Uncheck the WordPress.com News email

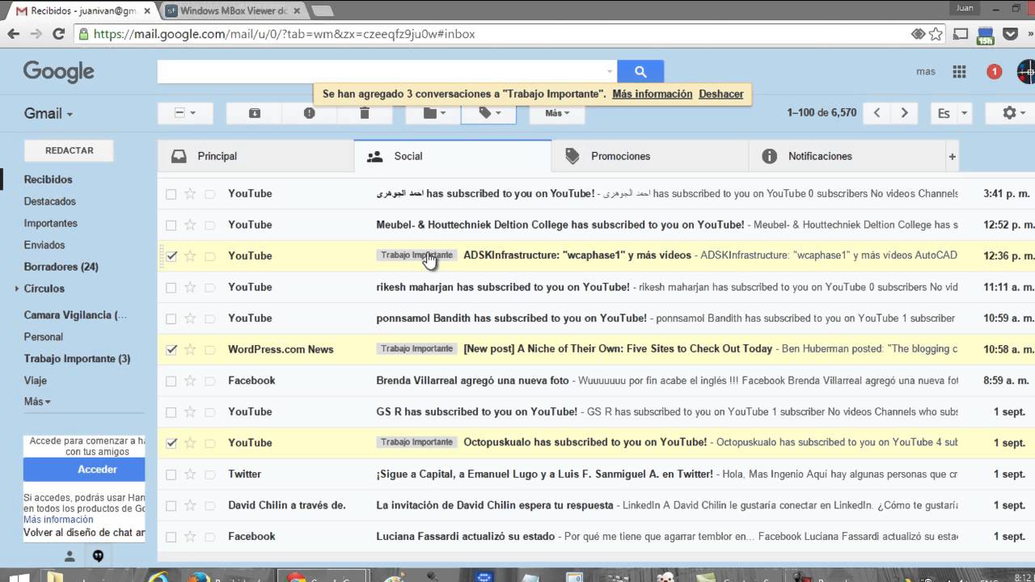[x=171, y=350]
